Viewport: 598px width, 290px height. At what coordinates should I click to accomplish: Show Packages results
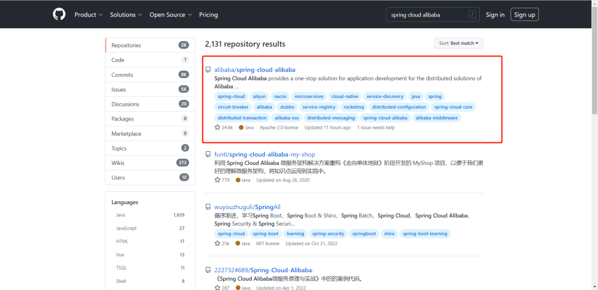(150, 119)
